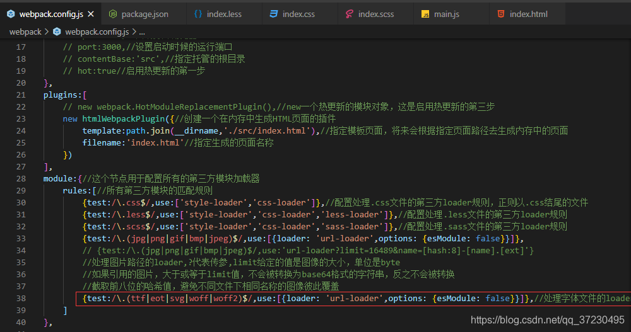This screenshot has width=631, height=332.
Task: Click line number 33
Action: [21, 238]
